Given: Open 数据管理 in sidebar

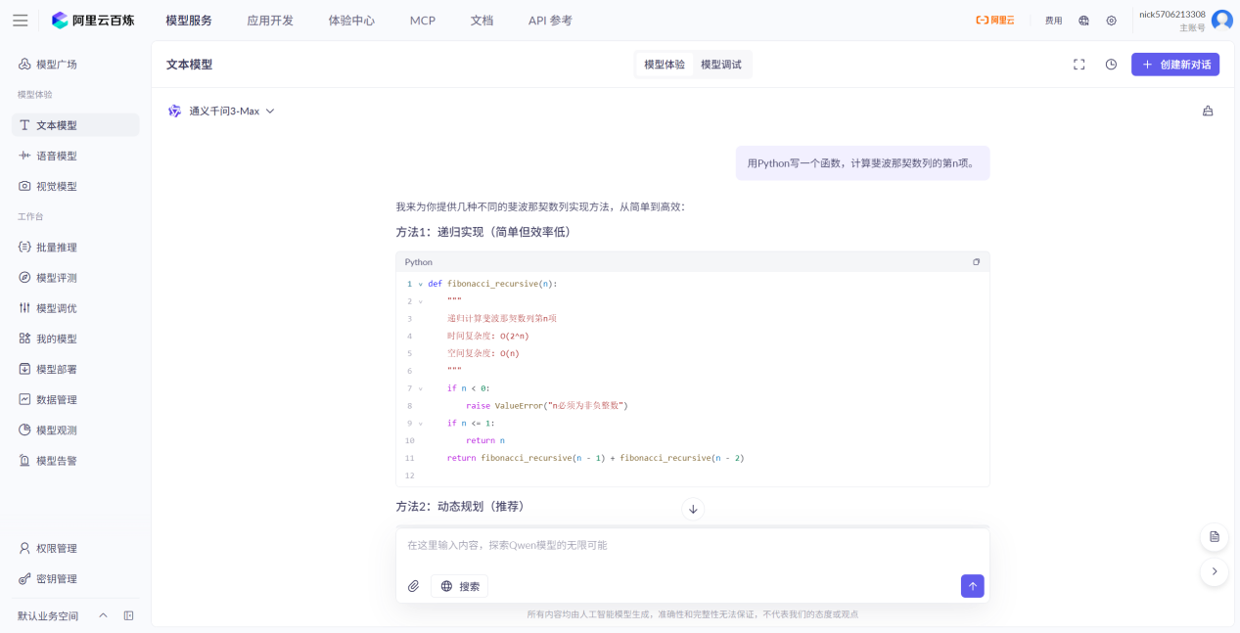Looking at the screenshot, I should click(75, 399).
